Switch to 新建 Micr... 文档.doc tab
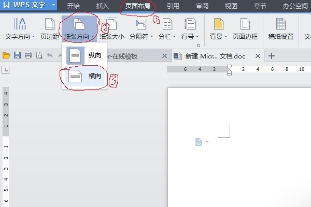The image size is (311, 207). click(215, 56)
